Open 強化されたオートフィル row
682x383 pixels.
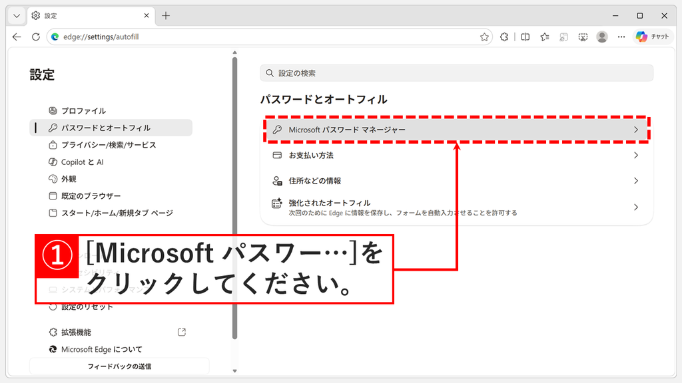(456, 207)
